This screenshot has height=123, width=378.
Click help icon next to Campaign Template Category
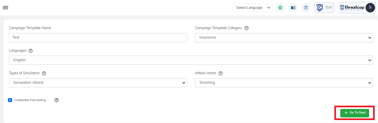(246, 28)
